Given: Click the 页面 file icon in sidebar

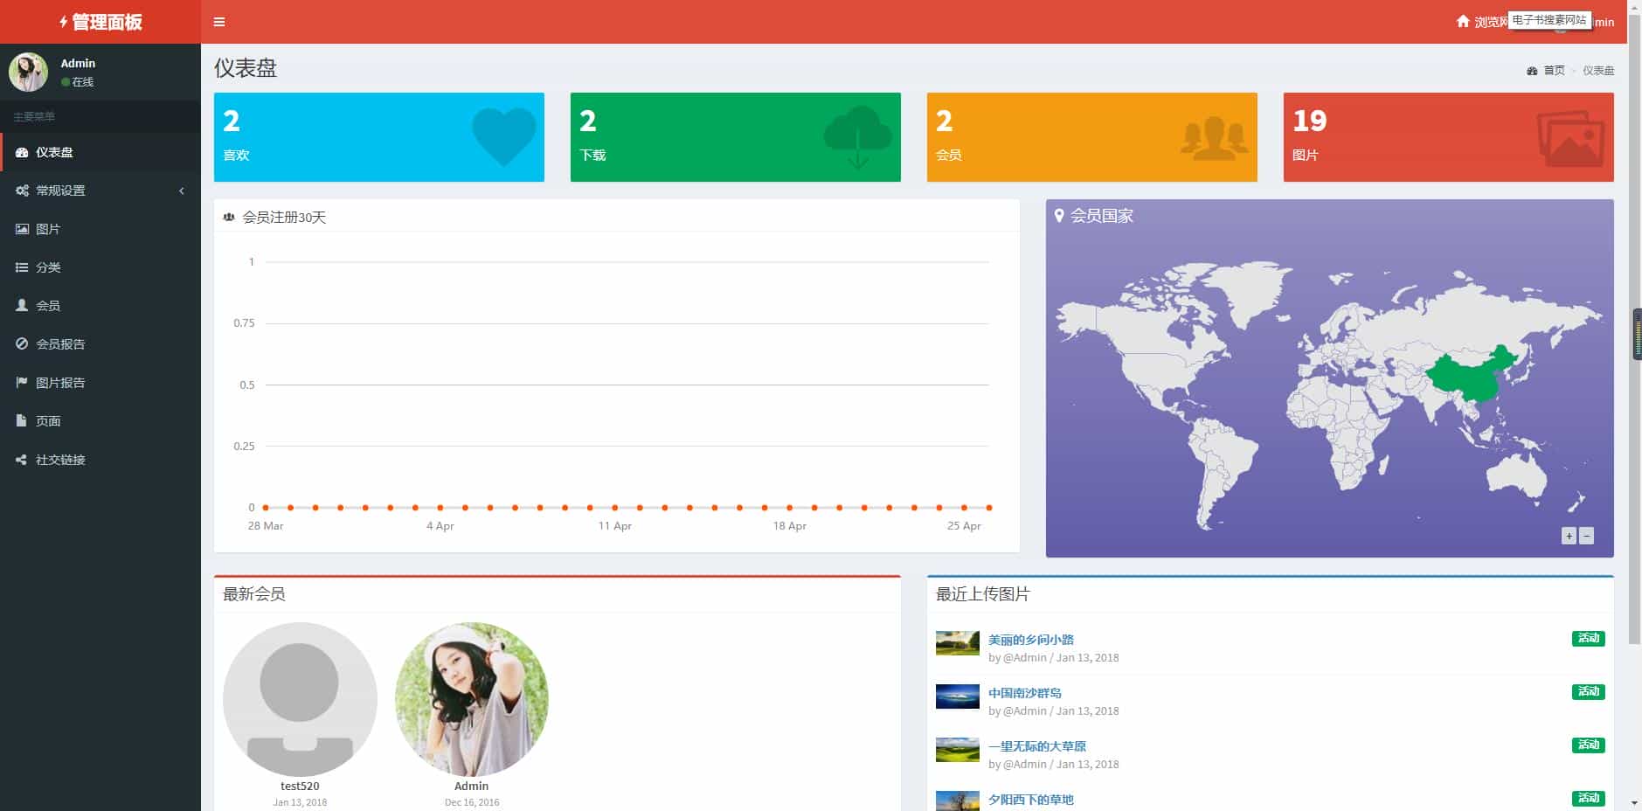Looking at the screenshot, I should [x=22, y=421].
